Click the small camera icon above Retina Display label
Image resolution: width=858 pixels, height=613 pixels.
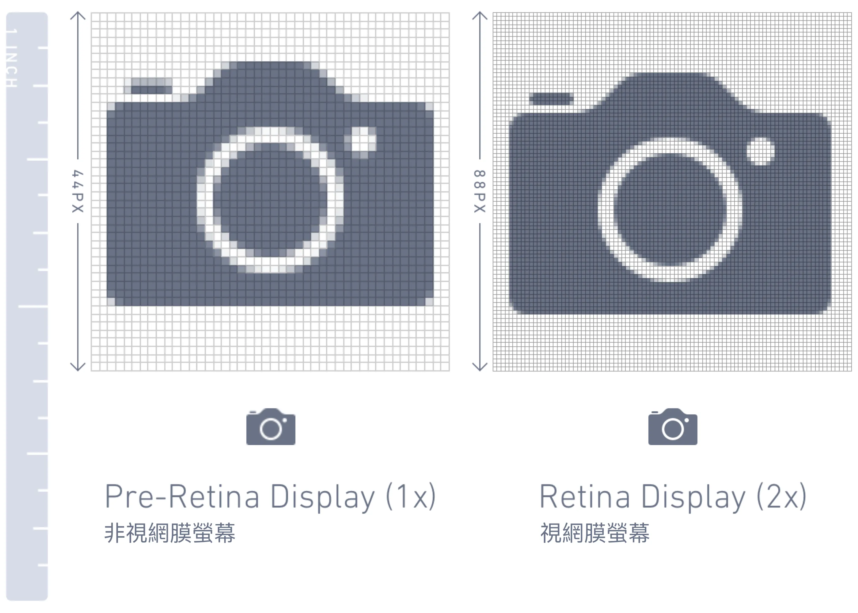[673, 426]
